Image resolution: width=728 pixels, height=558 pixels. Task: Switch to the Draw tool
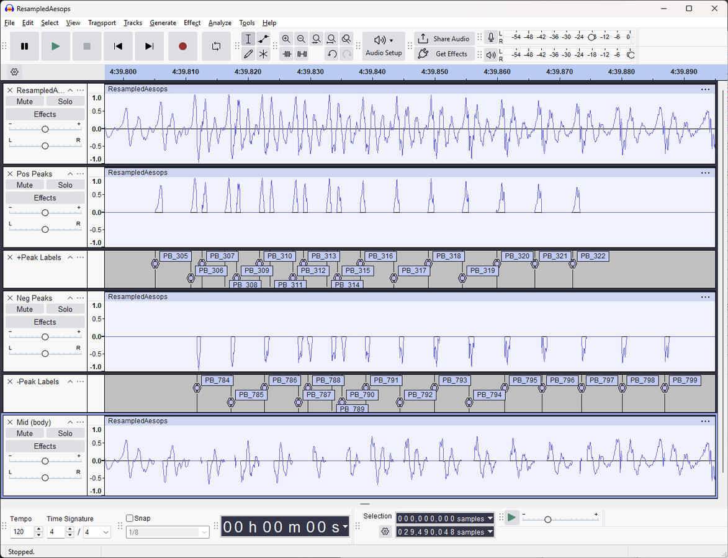coord(249,54)
